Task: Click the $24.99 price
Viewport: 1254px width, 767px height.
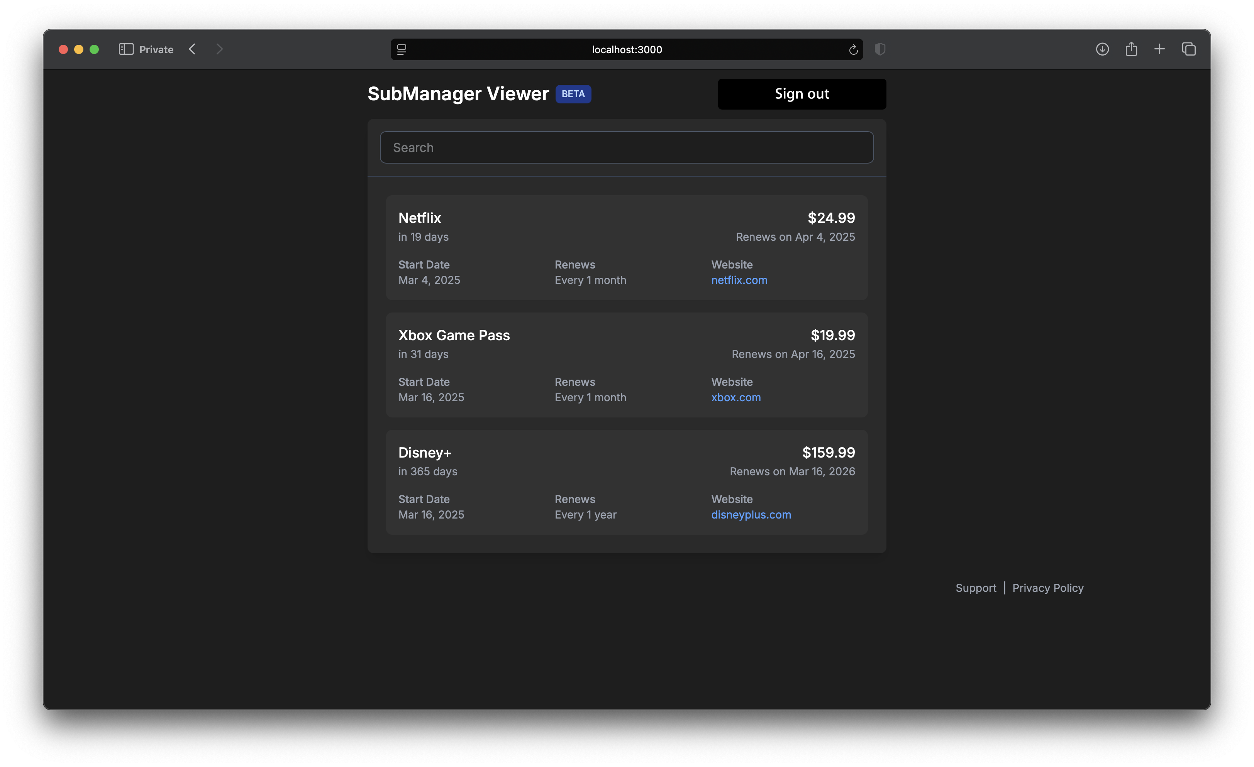Action: coord(831,218)
